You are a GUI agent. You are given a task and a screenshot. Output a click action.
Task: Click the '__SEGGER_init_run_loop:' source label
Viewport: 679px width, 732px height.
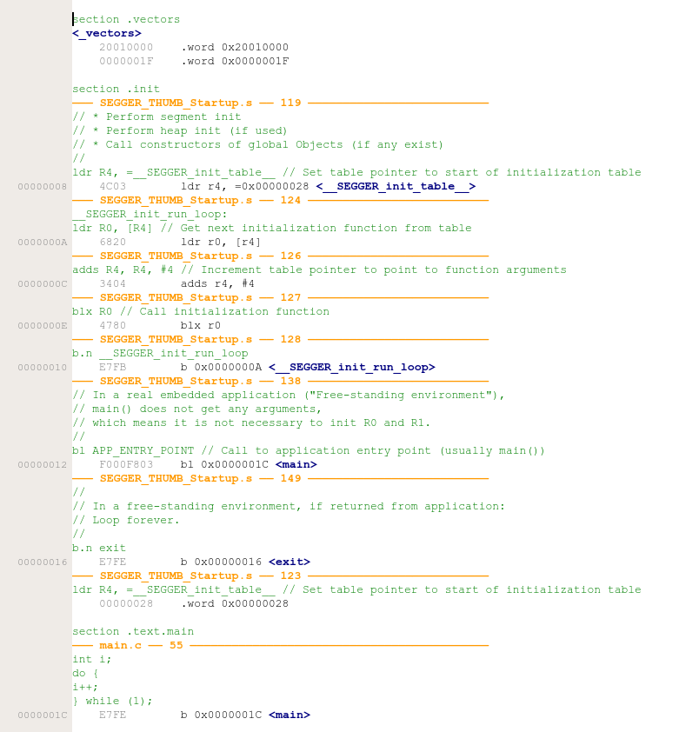click(x=150, y=214)
